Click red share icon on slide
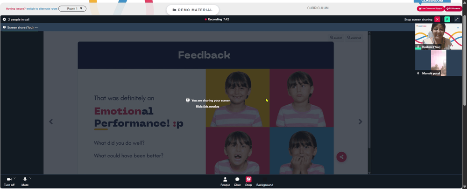This screenshot has height=189, width=467. (x=341, y=157)
